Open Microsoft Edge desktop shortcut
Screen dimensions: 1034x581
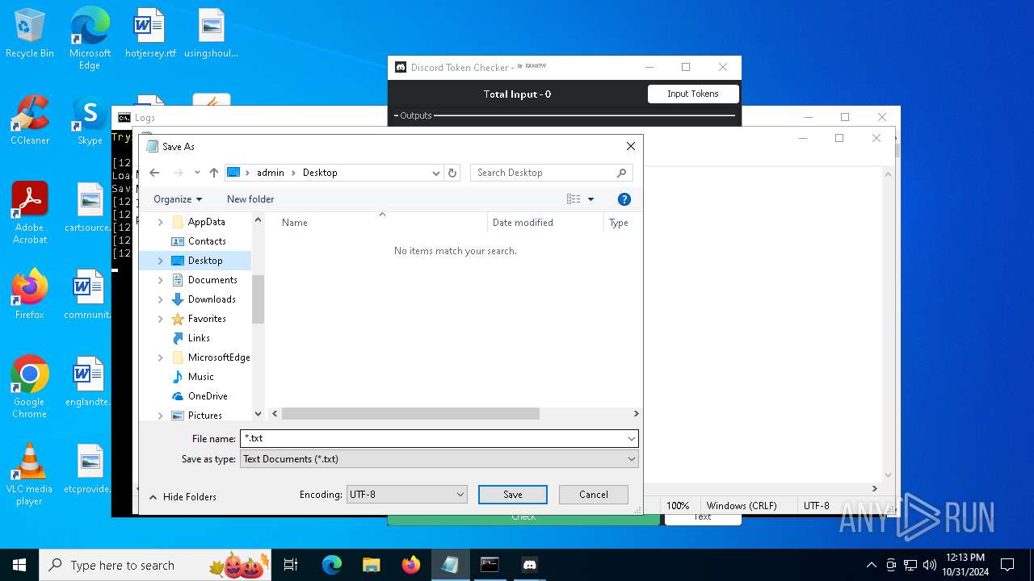click(x=90, y=39)
